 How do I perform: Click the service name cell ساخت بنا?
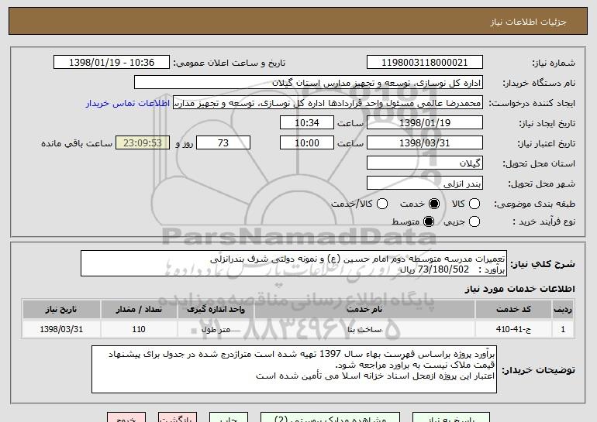[x=364, y=329]
